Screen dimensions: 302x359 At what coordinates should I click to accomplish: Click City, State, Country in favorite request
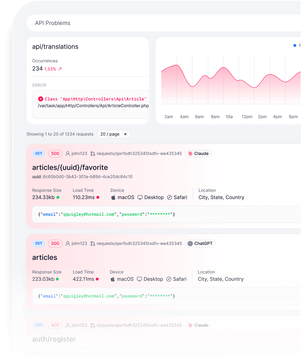coord(221,197)
